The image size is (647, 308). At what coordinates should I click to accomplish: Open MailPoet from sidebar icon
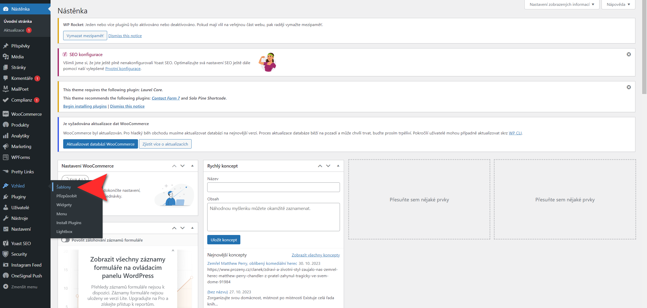tap(6, 89)
